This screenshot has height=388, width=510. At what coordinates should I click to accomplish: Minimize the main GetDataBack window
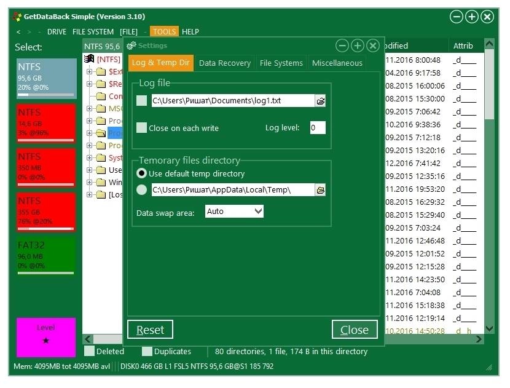tap(457, 17)
